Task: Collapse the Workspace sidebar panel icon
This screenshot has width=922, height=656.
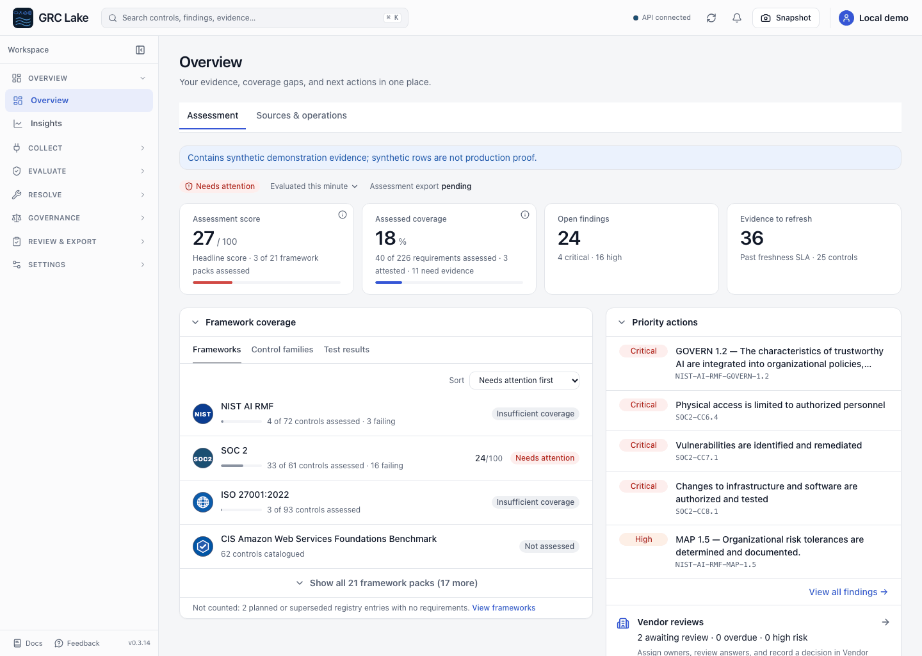Action: [x=140, y=50]
